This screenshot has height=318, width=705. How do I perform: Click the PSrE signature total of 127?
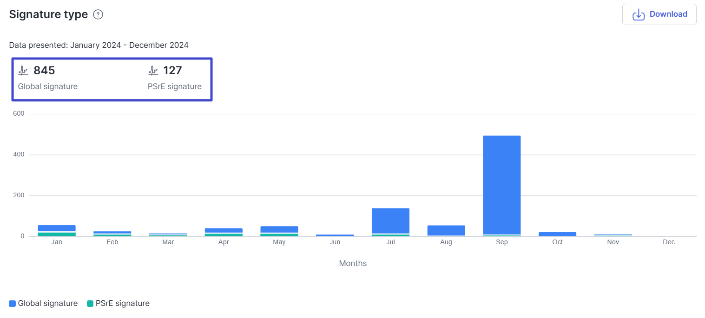(x=172, y=71)
